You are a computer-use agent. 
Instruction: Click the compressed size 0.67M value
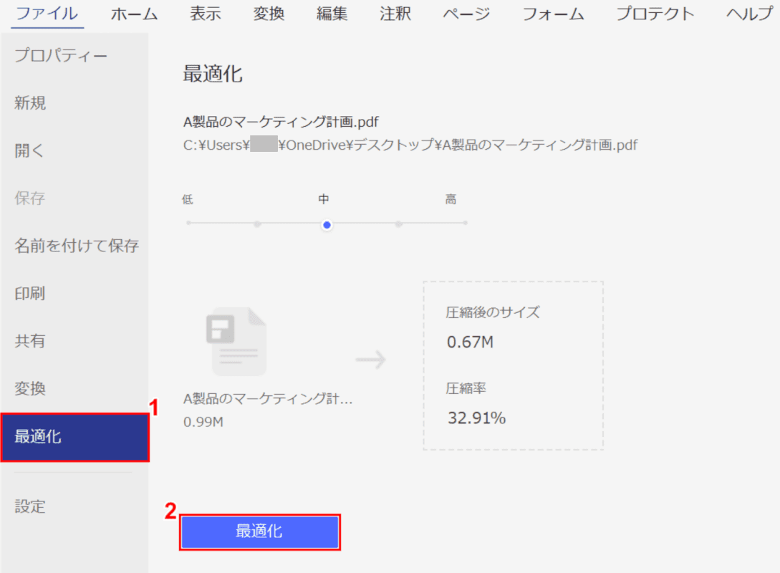point(470,342)
